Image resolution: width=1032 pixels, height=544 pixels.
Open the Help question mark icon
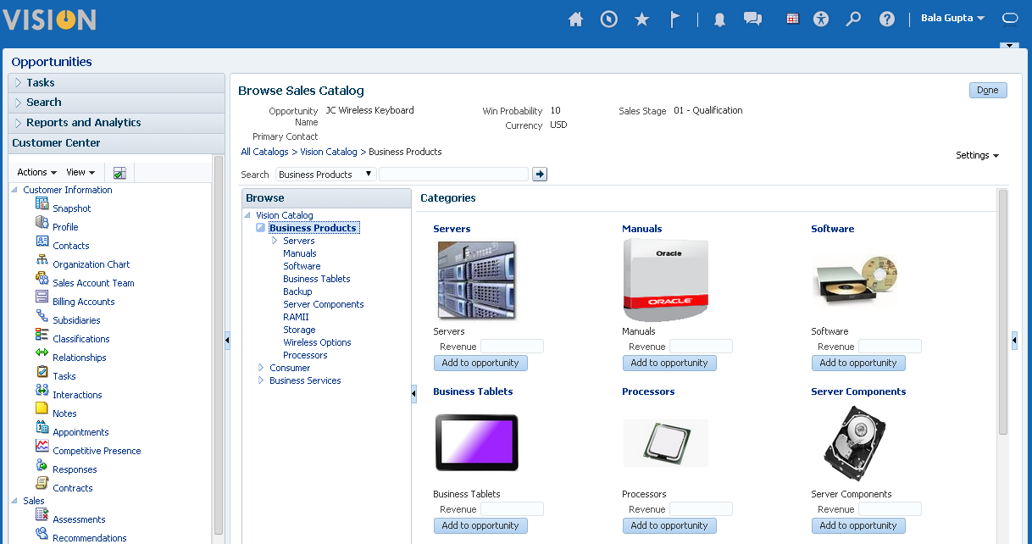(887, 19)
